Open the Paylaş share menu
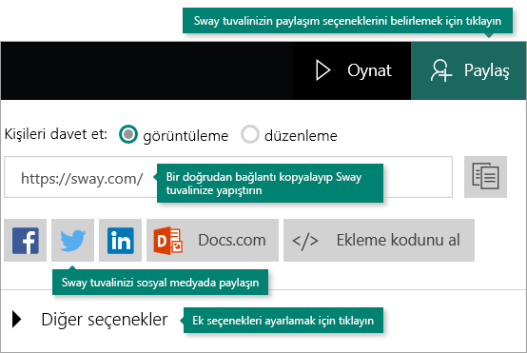527x353 pixels. 469,70
